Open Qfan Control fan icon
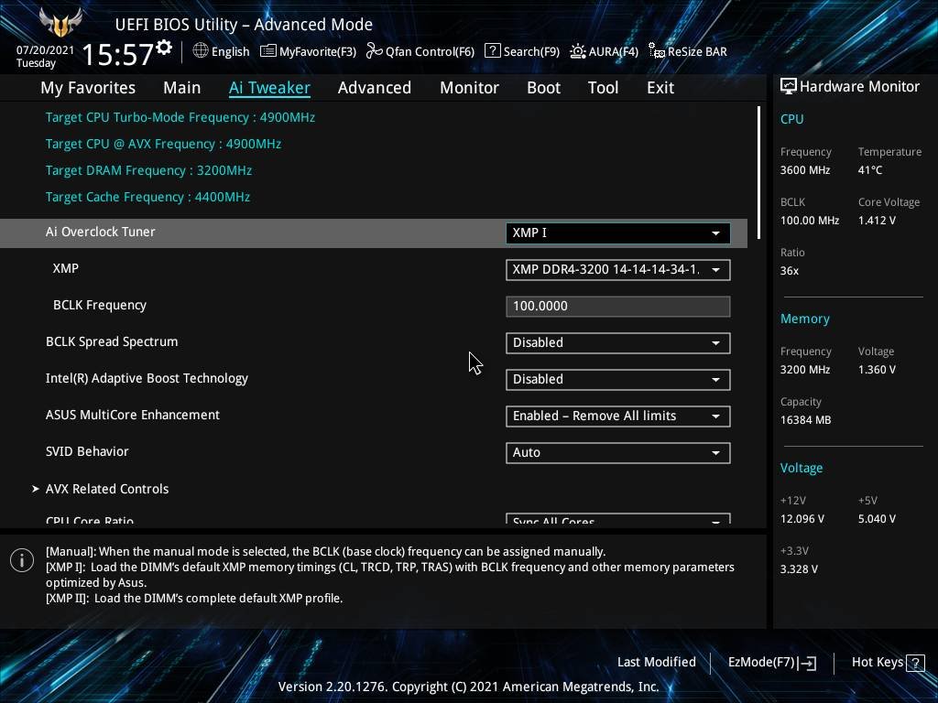The height and width of the screenshot is (703, 938). click(374, 51)
